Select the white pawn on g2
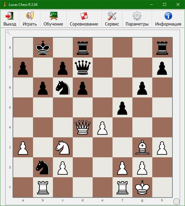This screenshot has height=206, width=185. click(142, 168)
